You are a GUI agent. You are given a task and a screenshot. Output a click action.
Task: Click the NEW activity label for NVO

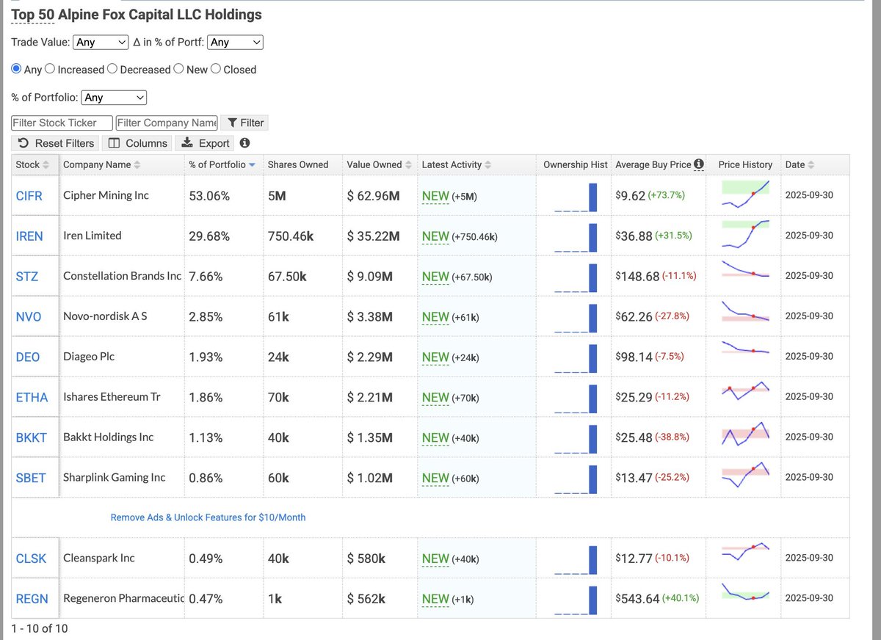coord(435,317)
